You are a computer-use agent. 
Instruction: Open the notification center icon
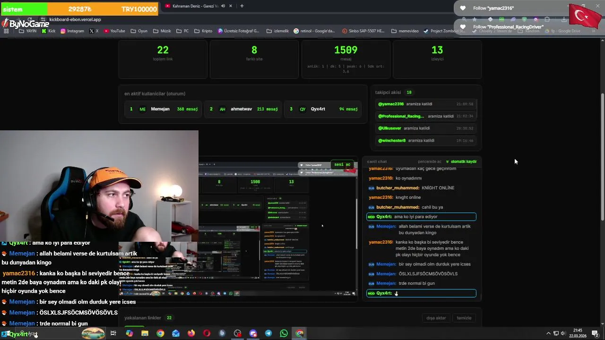click(595, 333)
